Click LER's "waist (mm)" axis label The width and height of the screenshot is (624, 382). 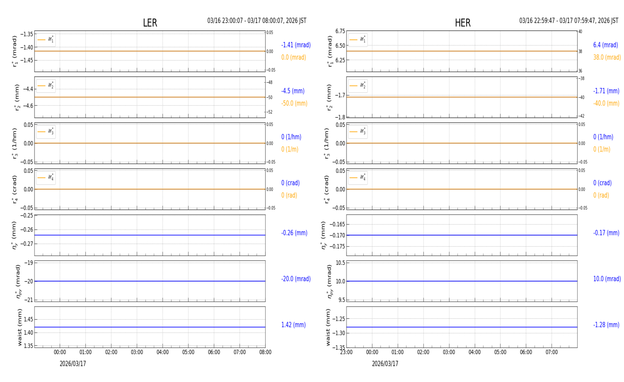pos(19,327)
